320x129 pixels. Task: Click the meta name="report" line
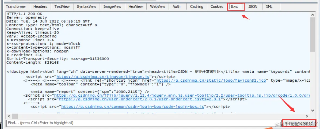pyautogui.click(x=90, y=92)
